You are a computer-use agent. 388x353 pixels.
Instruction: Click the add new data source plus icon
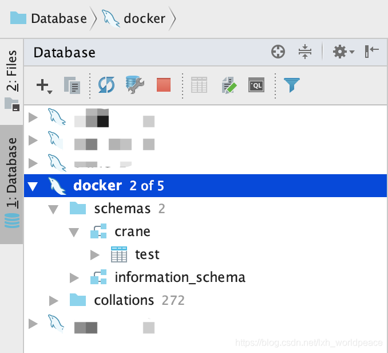44,86
